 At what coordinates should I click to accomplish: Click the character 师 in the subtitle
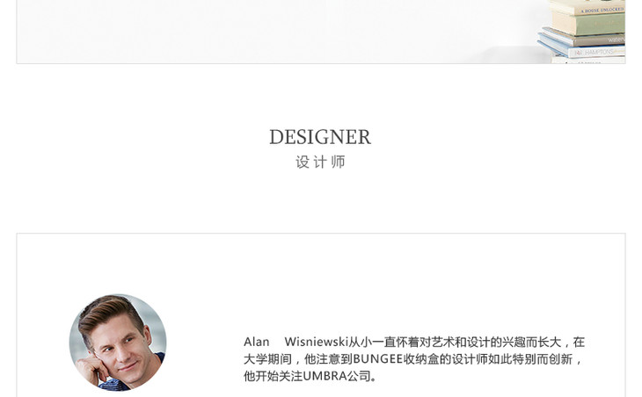pyautogui.click(x=339, y=162)
